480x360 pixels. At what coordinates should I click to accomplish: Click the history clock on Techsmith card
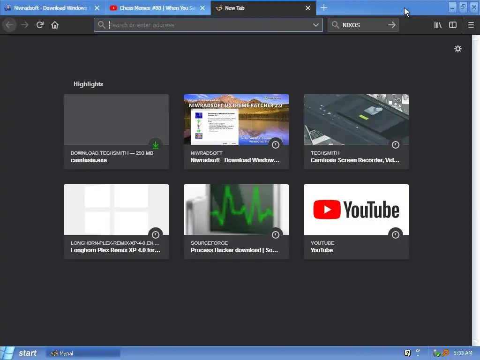coord(396,145)
